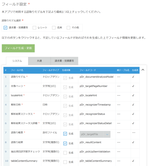
Task: Uncheck 生成 for 読取り結果 row
Action: tap(65, 143)
